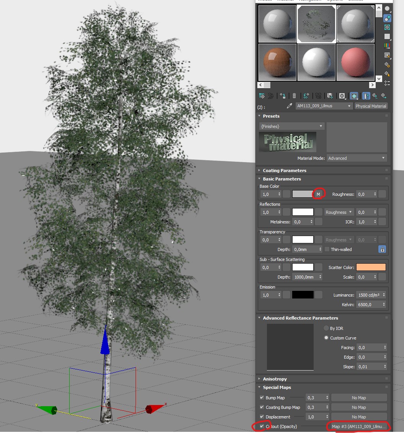Click the Put to Library icon
The height and width of the screenshot is (433, 404).
point(330,96)
